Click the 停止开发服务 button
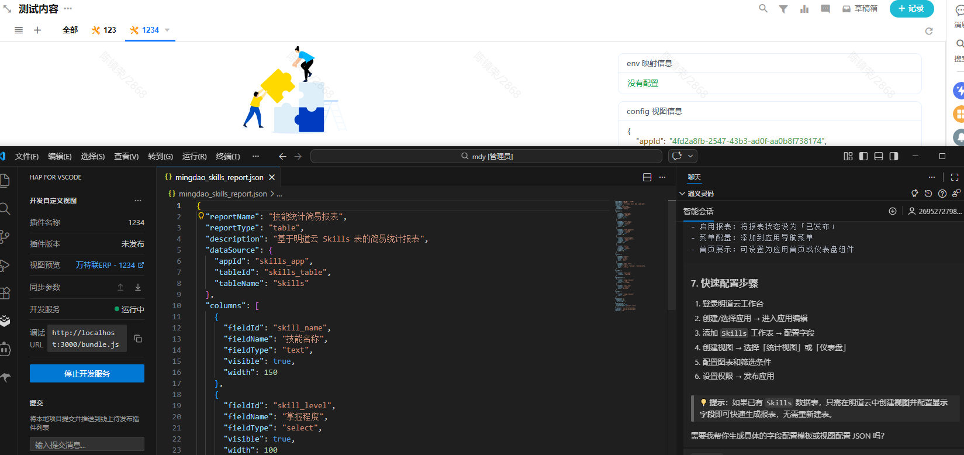Image resolution: width=964 pixels, height=455 pixels. coord(87,374)
